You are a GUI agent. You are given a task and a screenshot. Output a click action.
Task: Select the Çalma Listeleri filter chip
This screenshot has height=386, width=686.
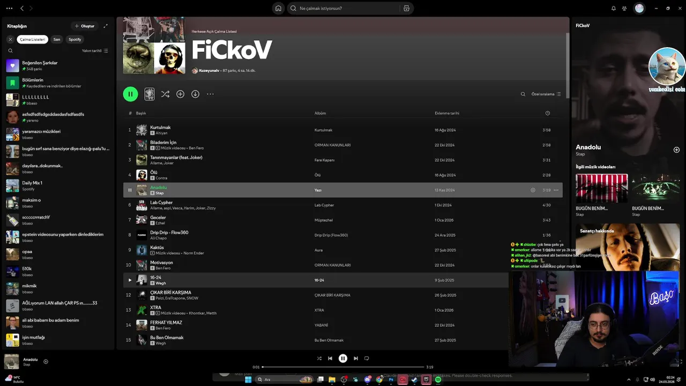tap(33, 39)
